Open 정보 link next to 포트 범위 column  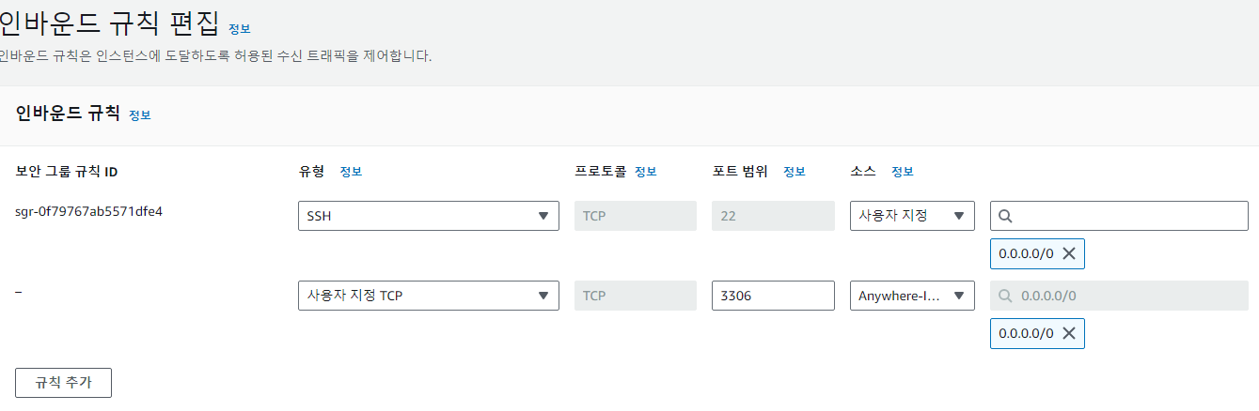point(795,172)
